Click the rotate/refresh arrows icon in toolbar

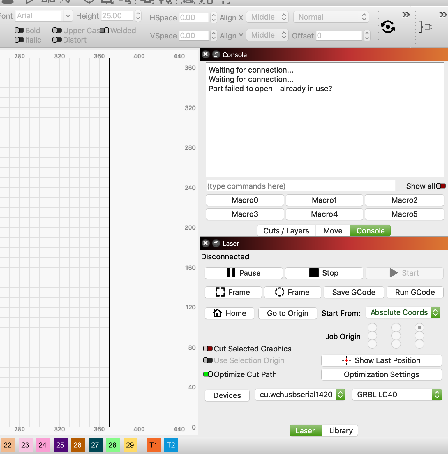tap(388, 27)
